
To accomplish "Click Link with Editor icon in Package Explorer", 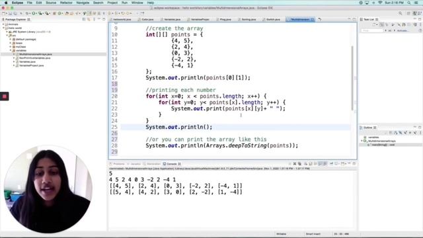I will tap(89, 19).
